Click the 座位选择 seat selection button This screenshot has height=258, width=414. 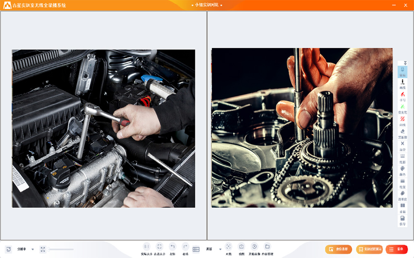point(338,249)
